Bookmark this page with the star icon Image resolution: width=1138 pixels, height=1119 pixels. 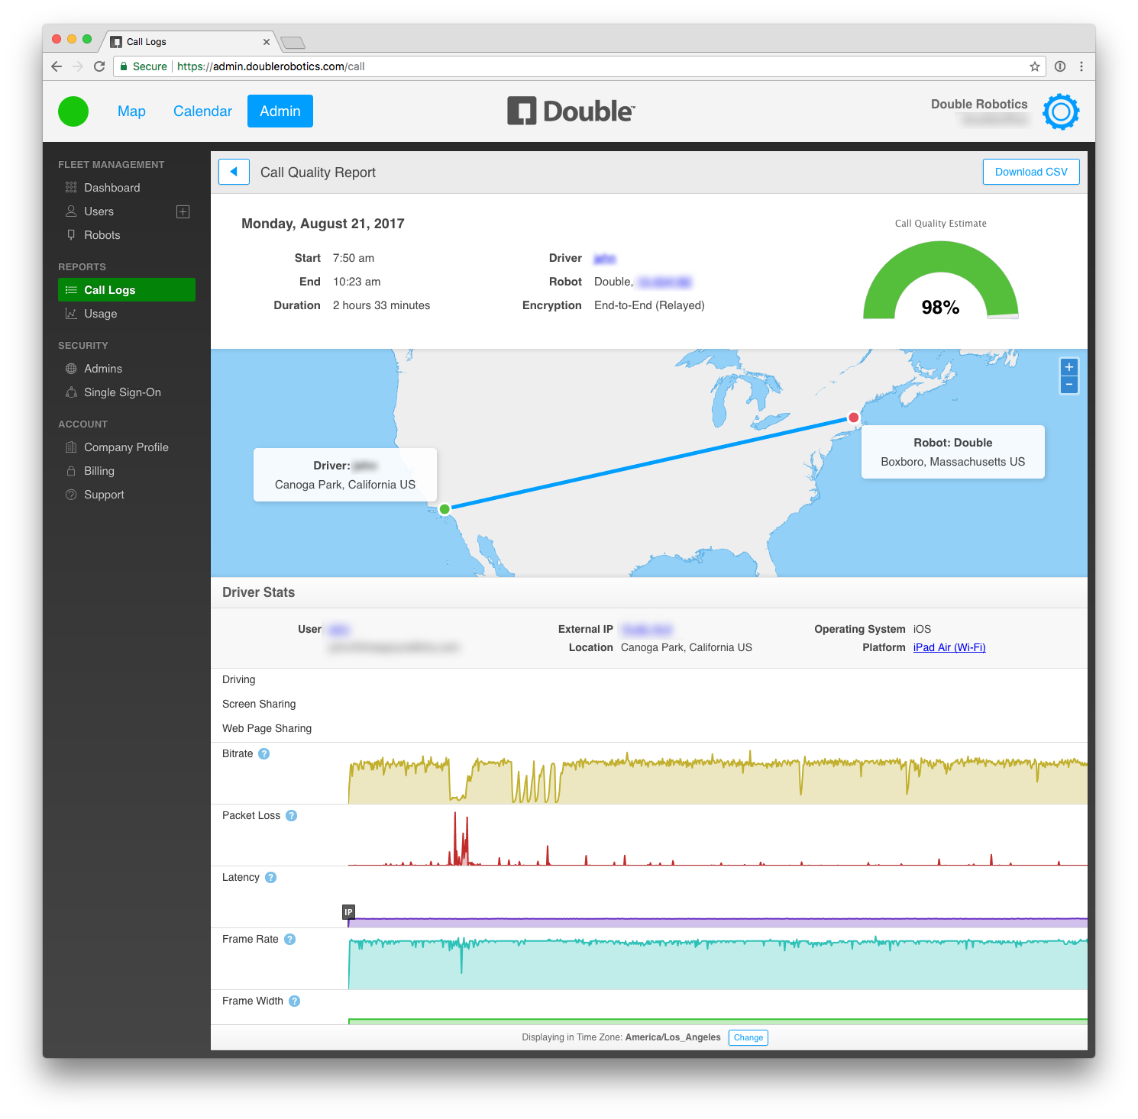1034,66
